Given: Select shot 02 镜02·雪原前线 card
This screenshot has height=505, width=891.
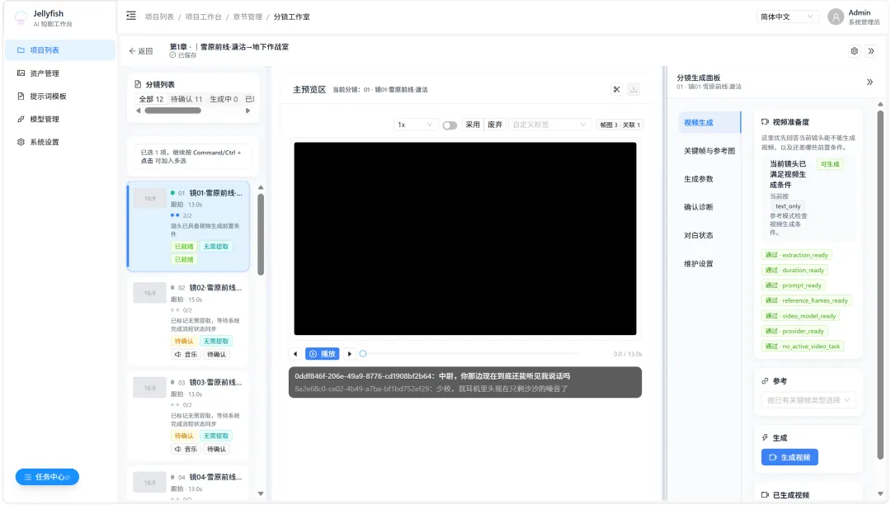Looking at the screenshot, I should click(189, 320).
